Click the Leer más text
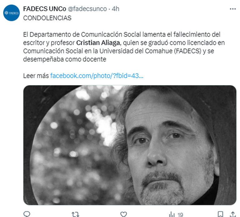The image size is (240, 217). click(36, 76)
